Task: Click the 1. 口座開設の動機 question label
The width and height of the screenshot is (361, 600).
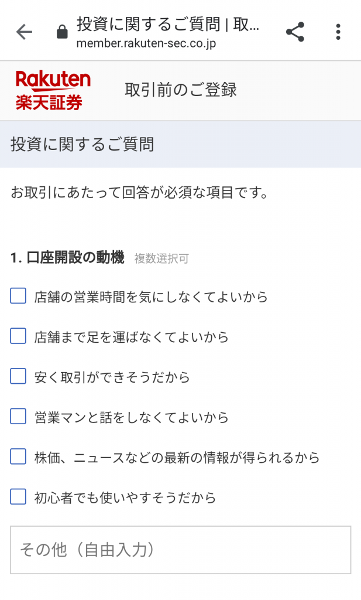Action: tap(67, 258)
